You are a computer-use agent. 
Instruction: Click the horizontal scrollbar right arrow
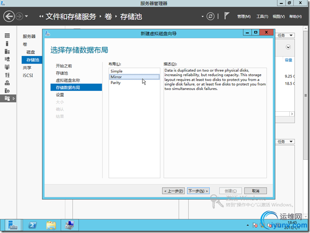tap(292, 114)
